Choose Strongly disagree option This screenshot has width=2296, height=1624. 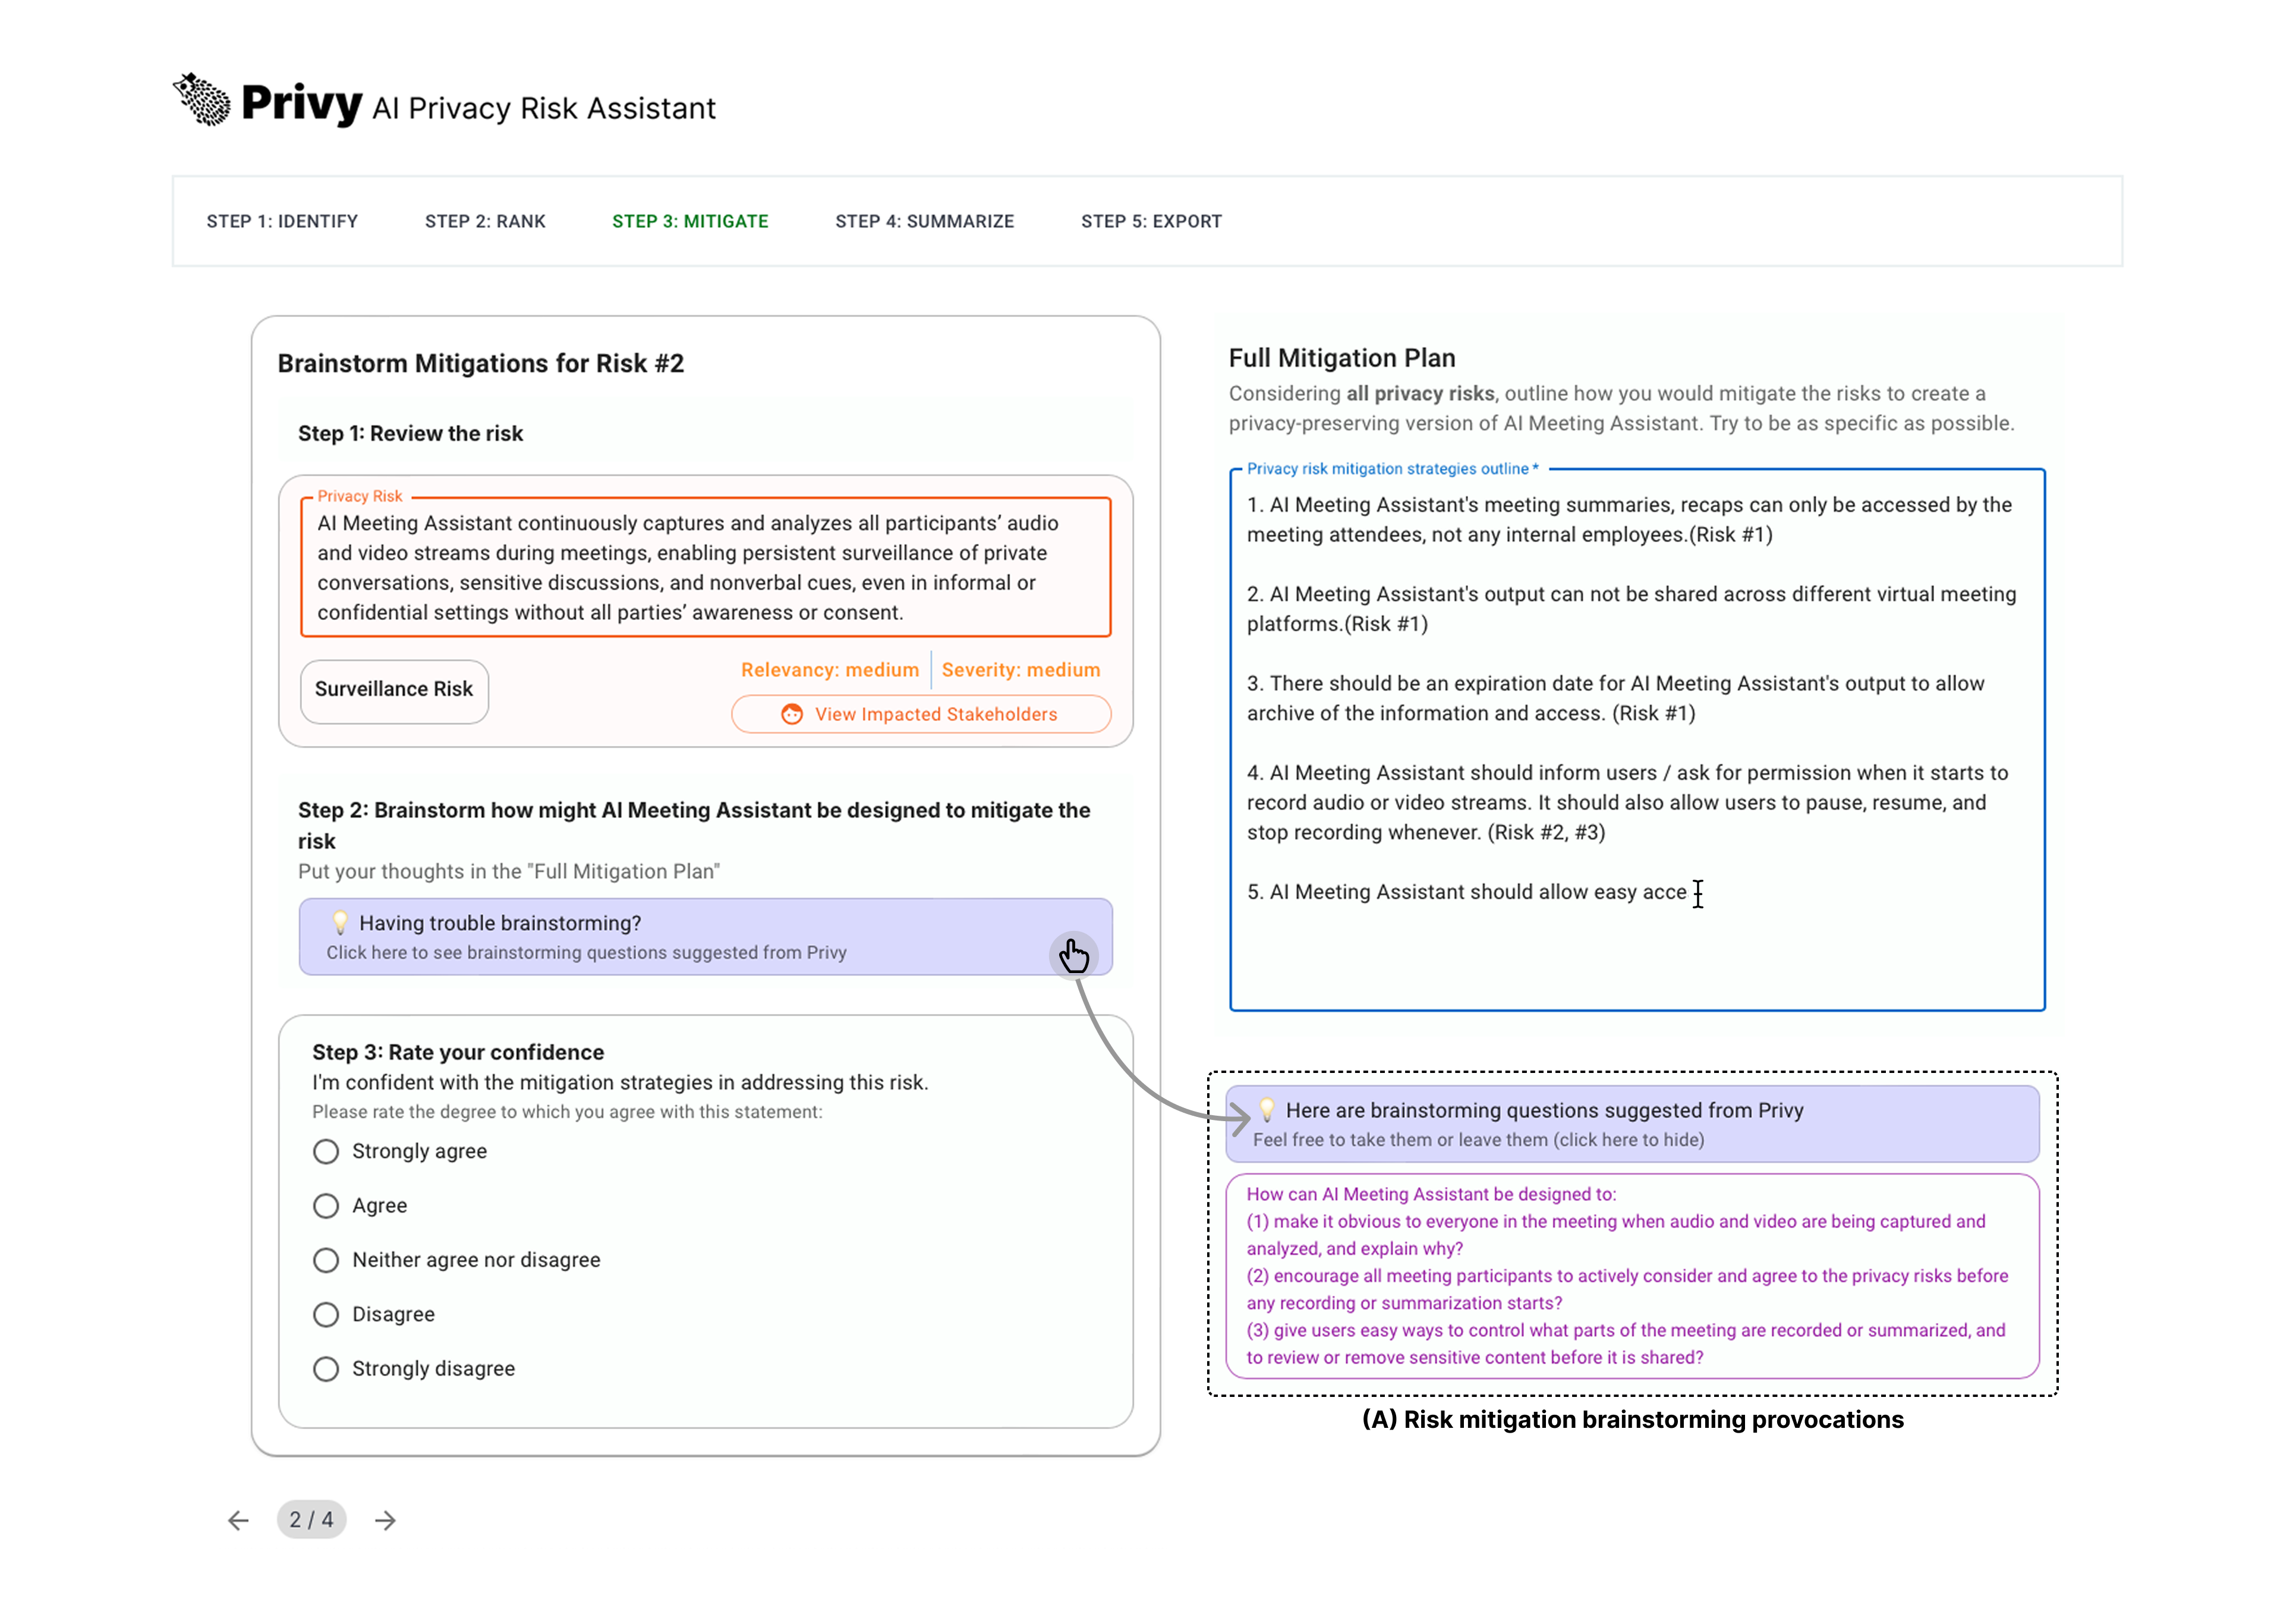[326, 1369]
